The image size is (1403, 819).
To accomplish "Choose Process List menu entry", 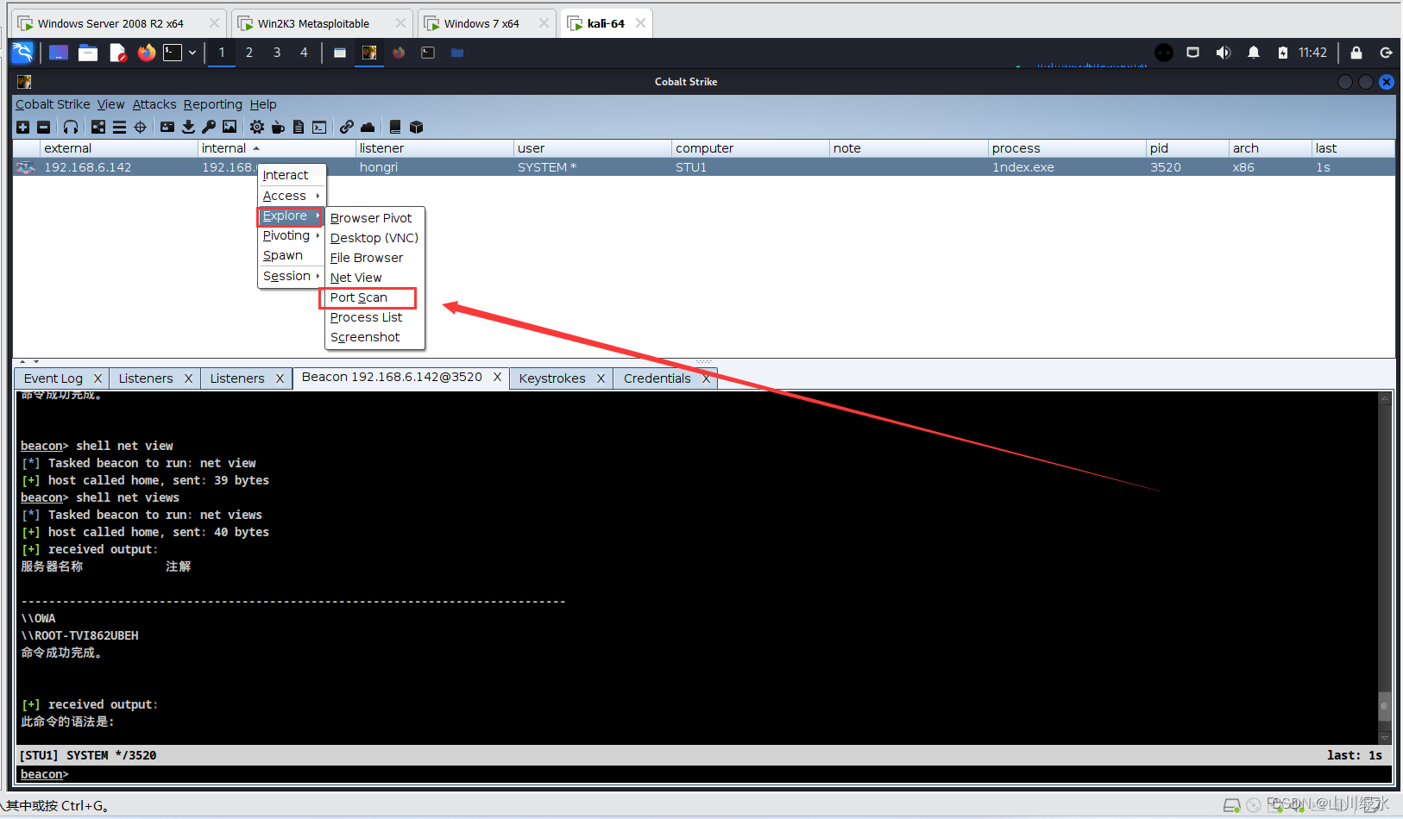I will point(374,317).
